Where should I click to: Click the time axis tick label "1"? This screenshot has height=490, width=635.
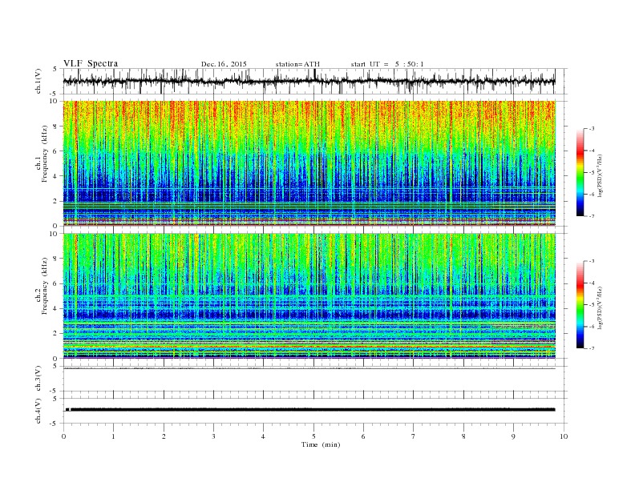(x=113, y=436)
